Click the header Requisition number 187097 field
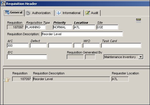This screenshot has width=150, height=105. [16, 27]
